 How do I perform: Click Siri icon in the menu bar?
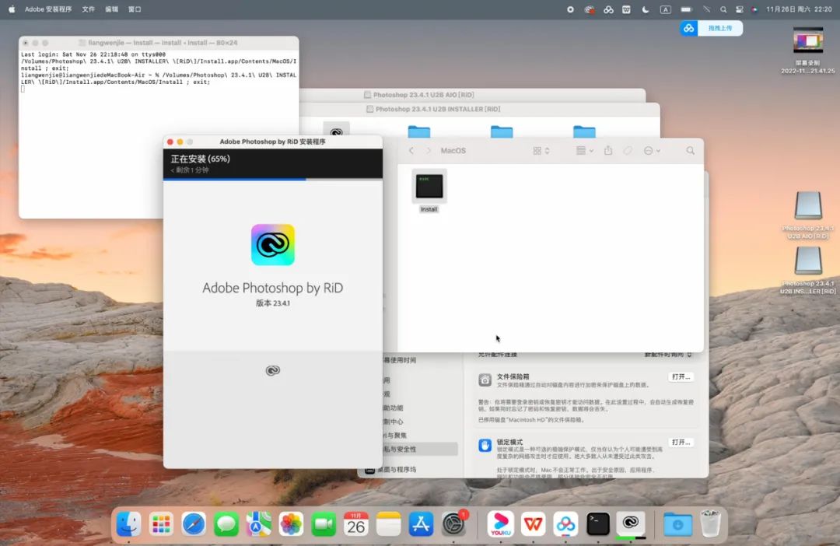(754, 9)
